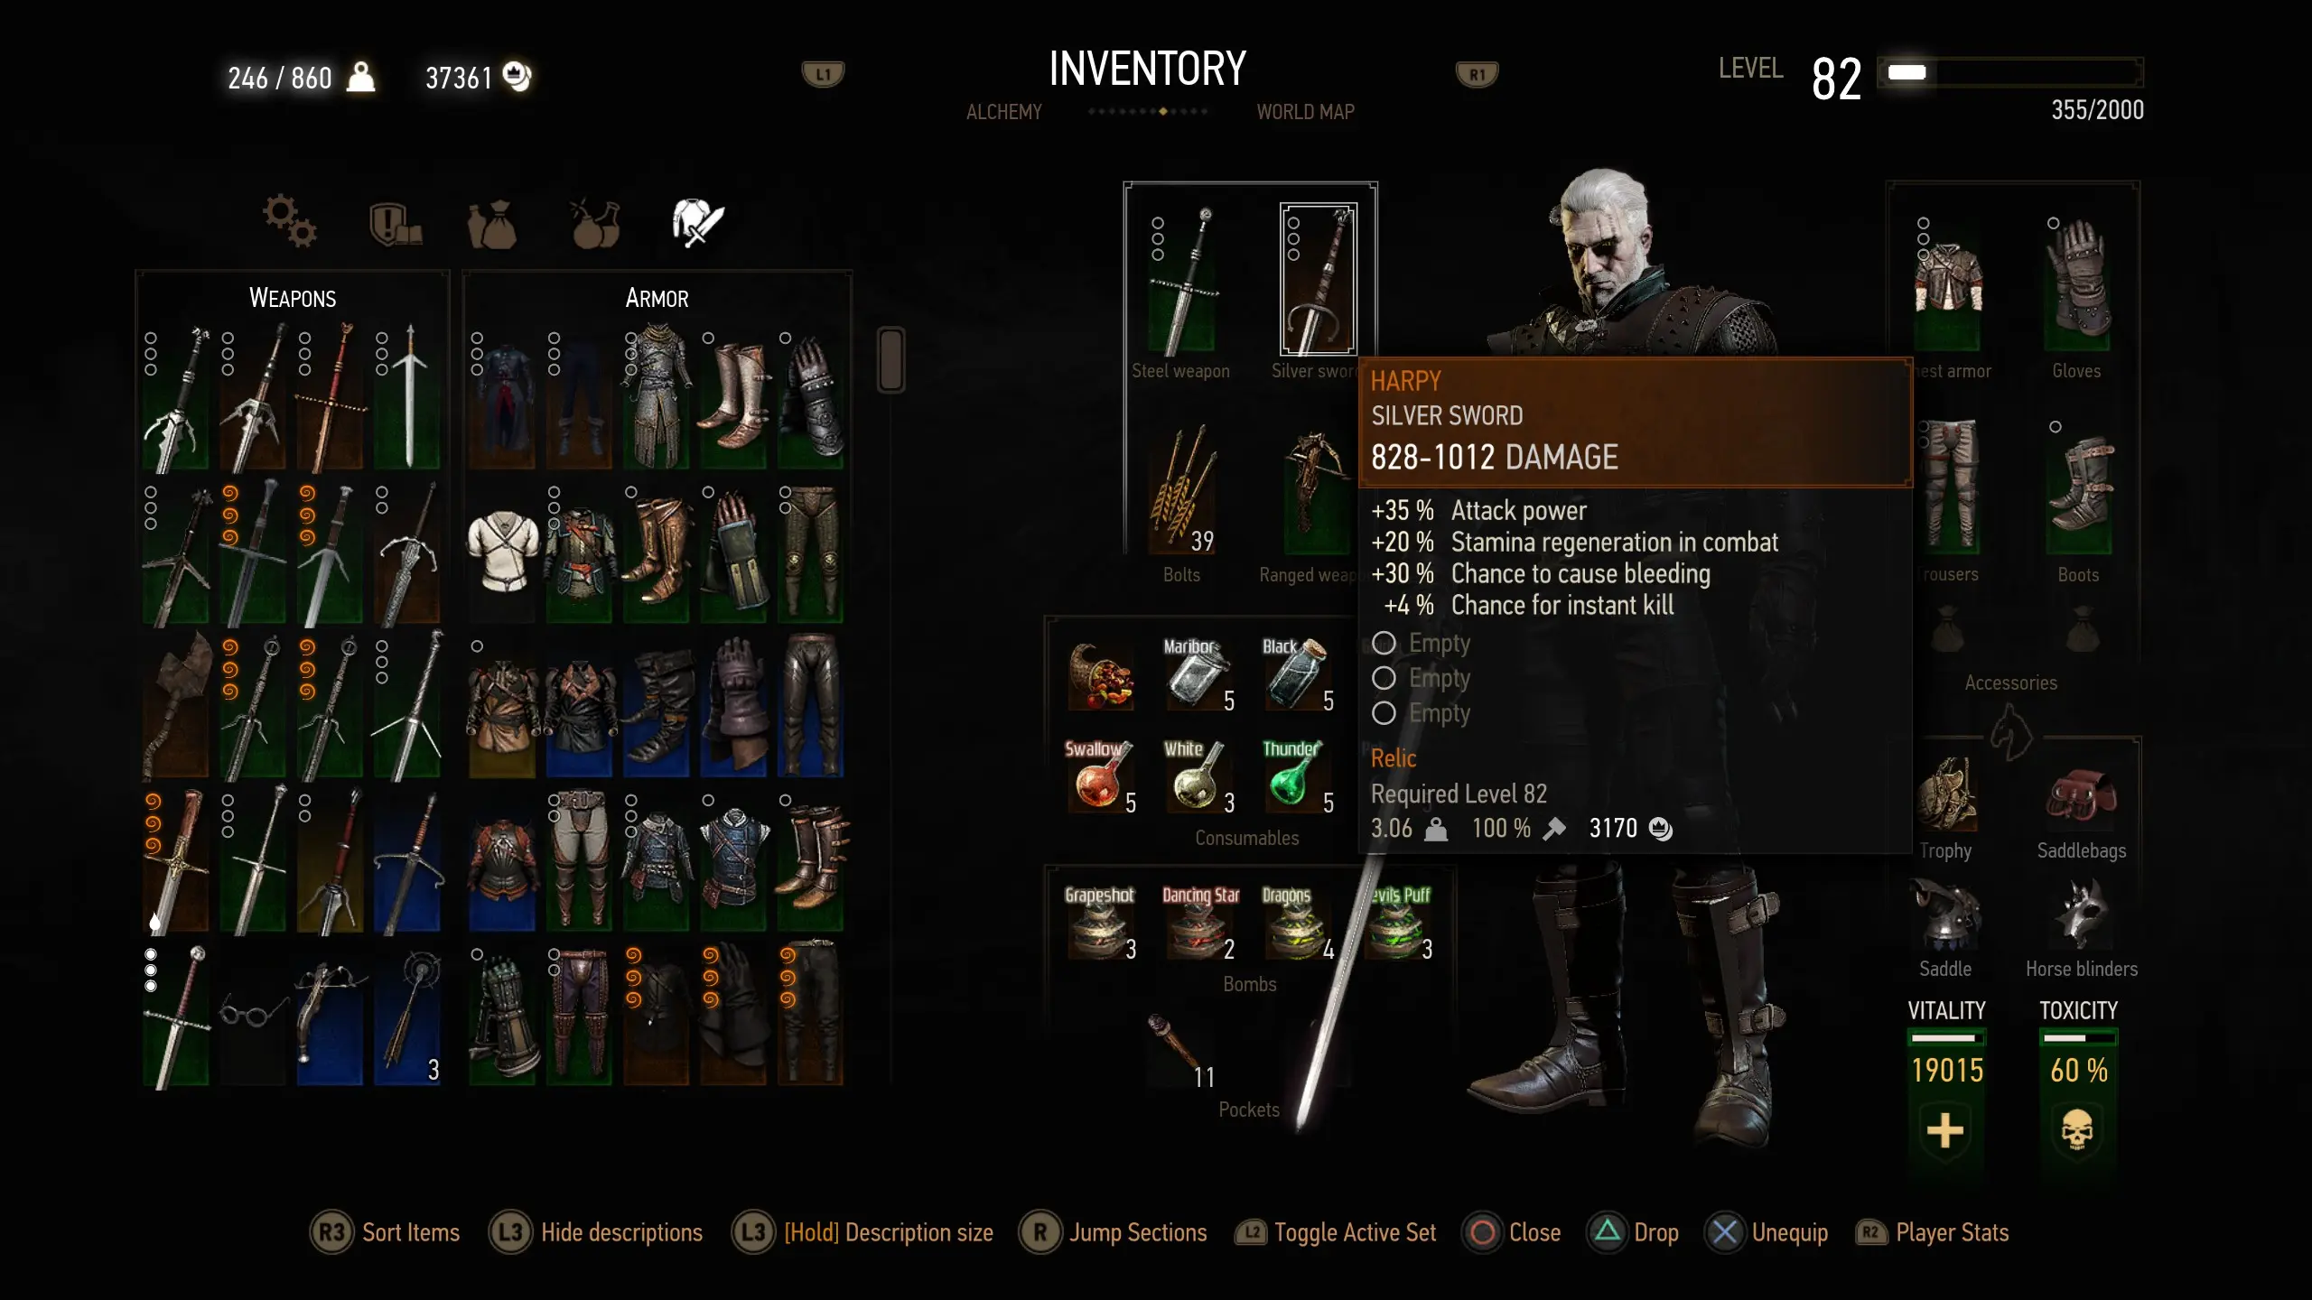Open the food and potions filter icon

click(596, 223)
